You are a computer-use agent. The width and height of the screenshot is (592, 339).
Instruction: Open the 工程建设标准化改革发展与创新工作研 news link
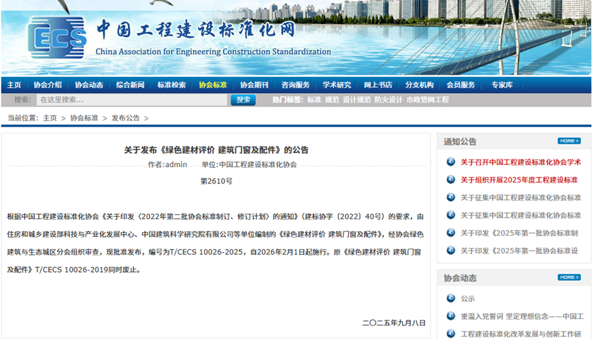pyautogui.click(x=522, y=334)
